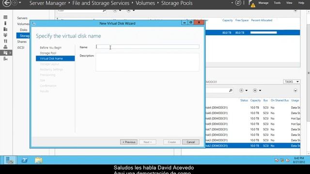Click 'File and Storage Services' in the breadcrumb
The width and height of the screenshot is (310, 174).
101,3
